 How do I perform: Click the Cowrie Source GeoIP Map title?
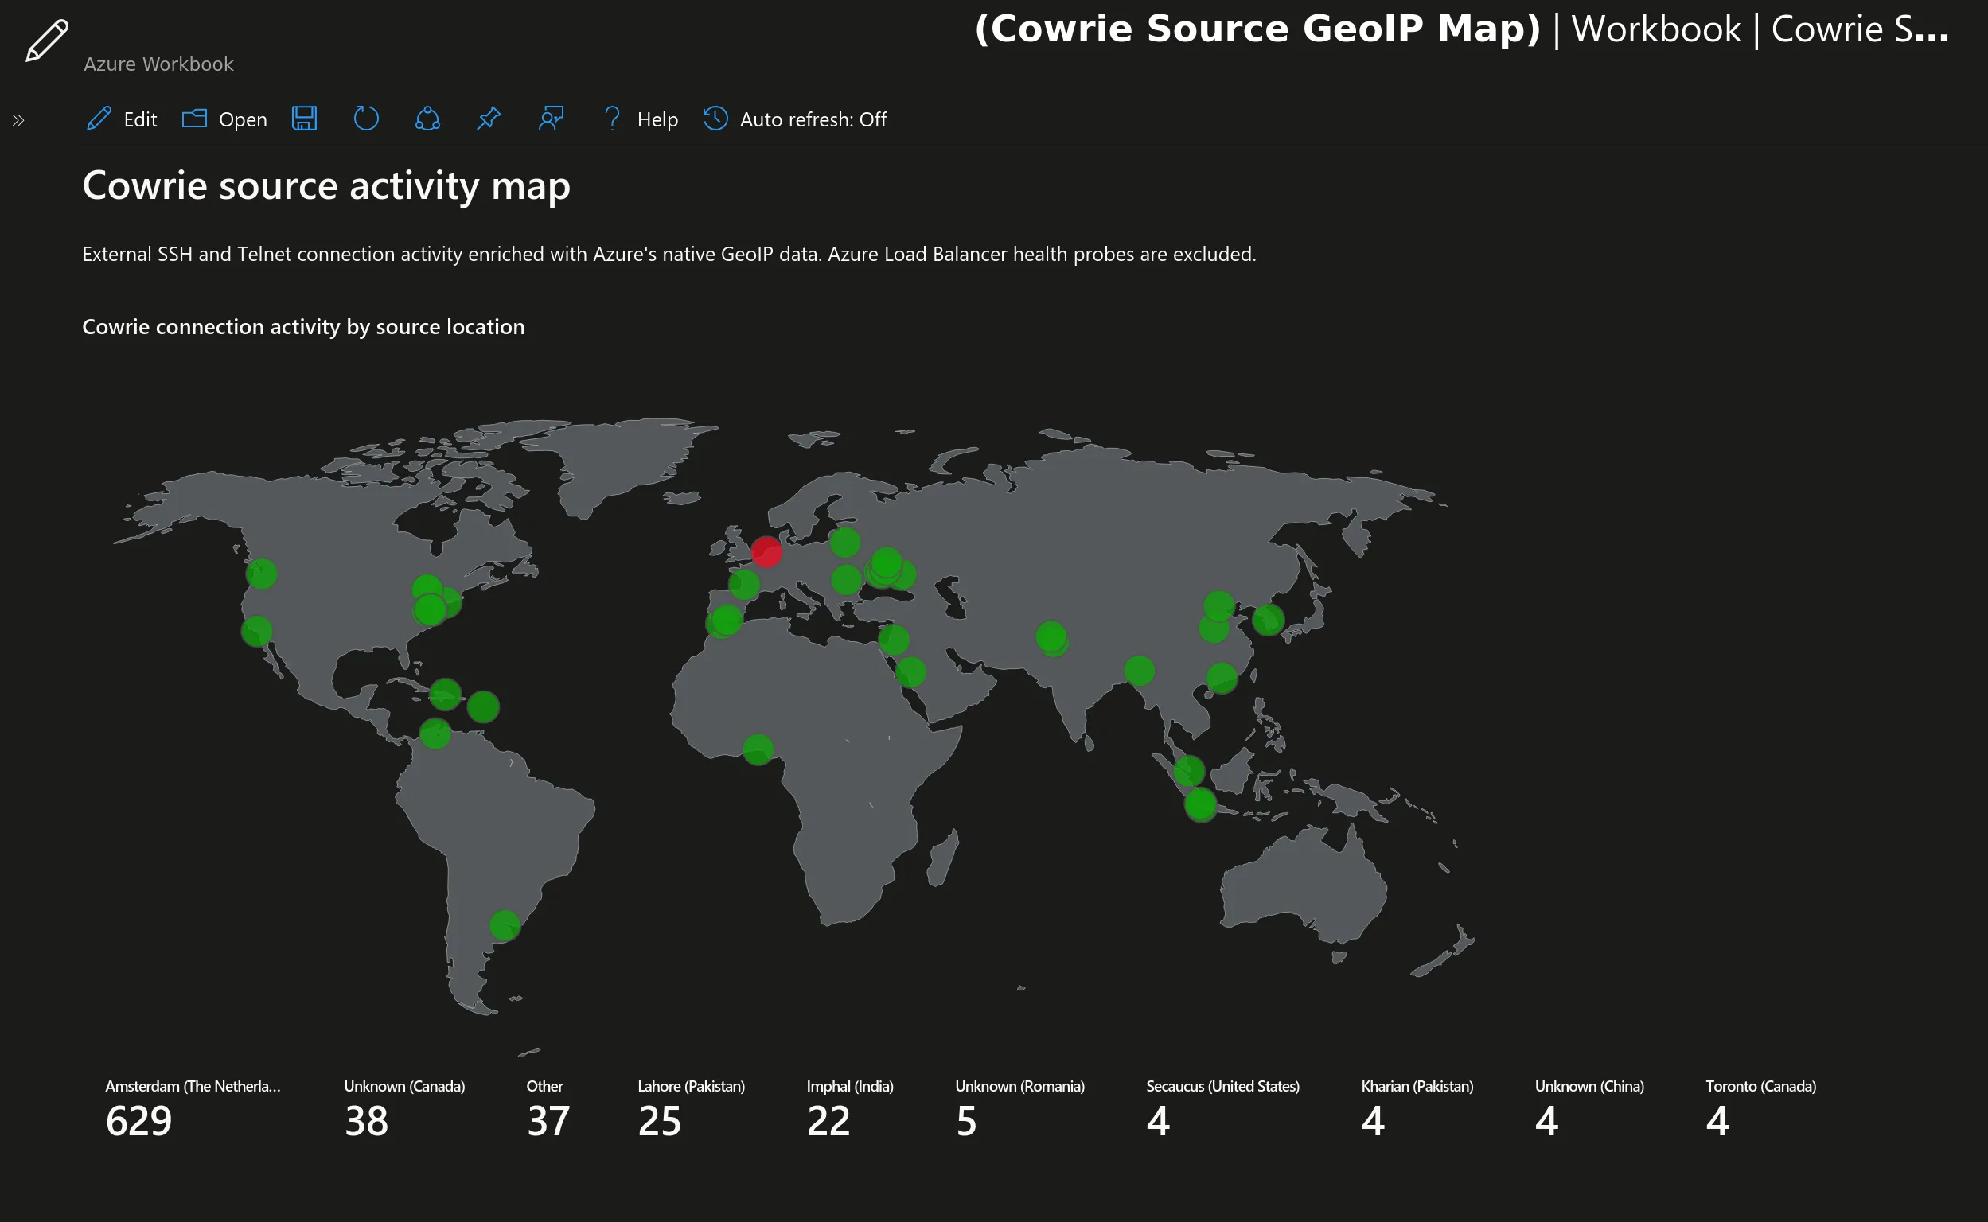(x=1258, y=29)
